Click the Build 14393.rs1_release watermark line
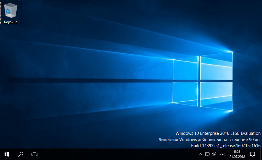The height and width of the screenshot is (160, 262). pos(226,145)
